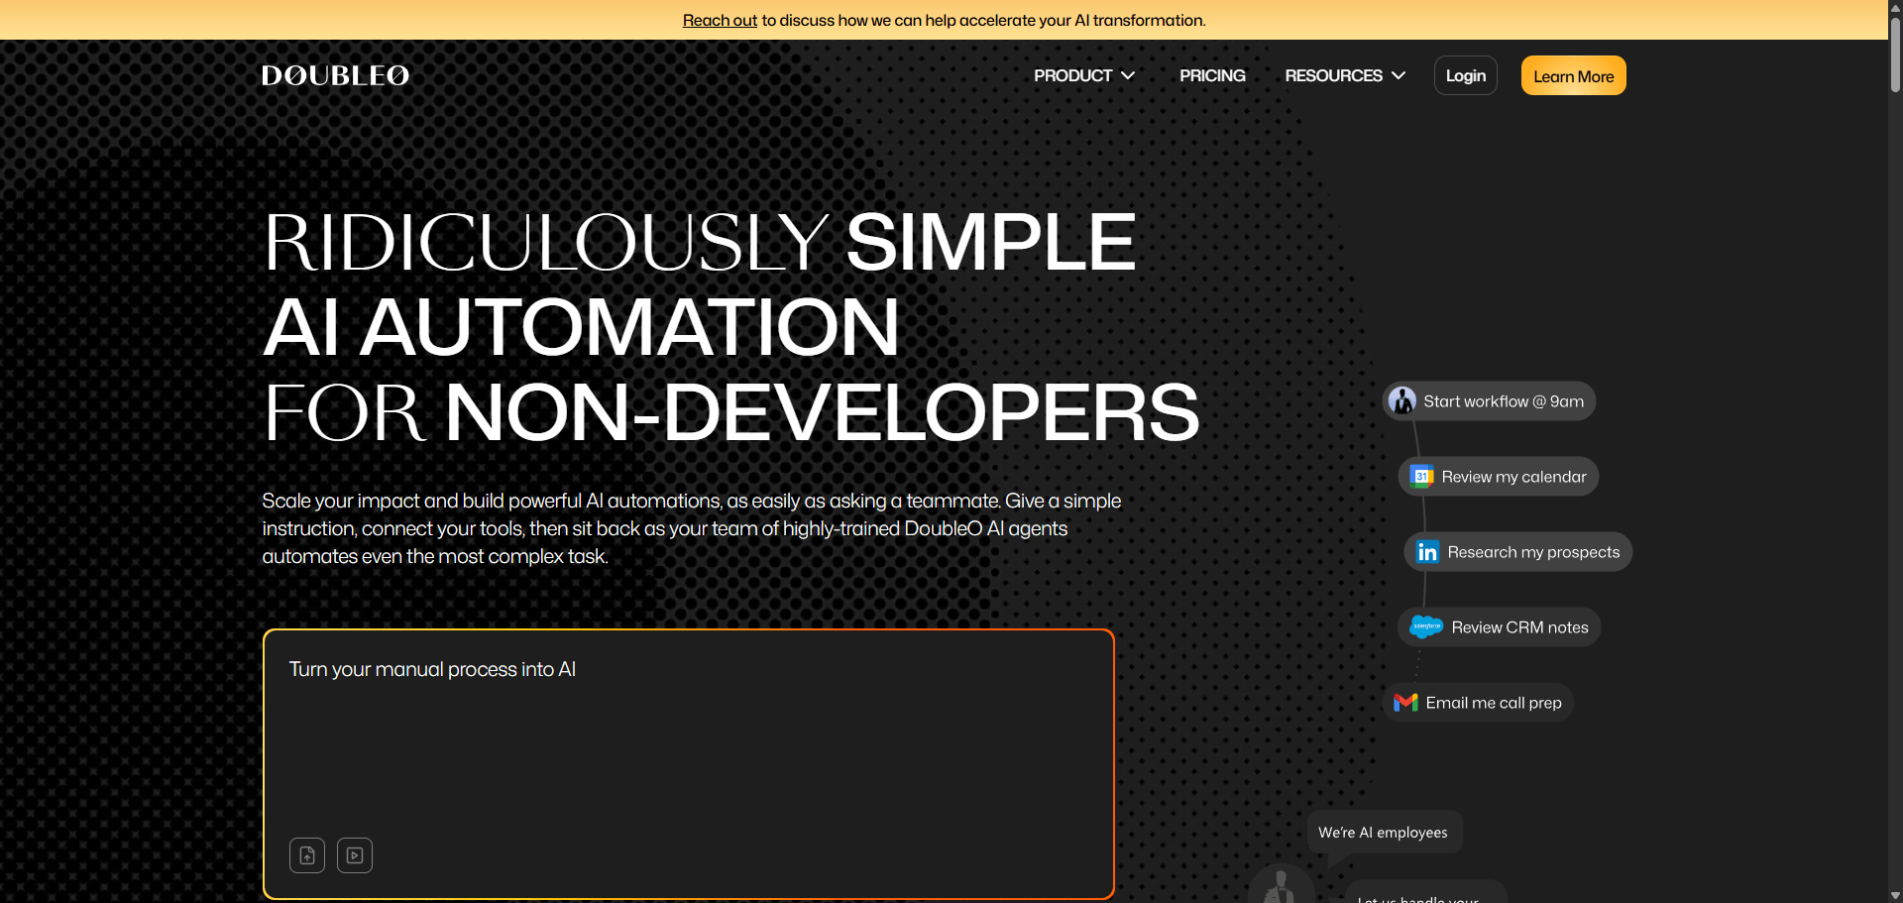Focus the 'Turn your manual process' text field
The height and width of the screenshot is (903, 1903).
(688, 734)
